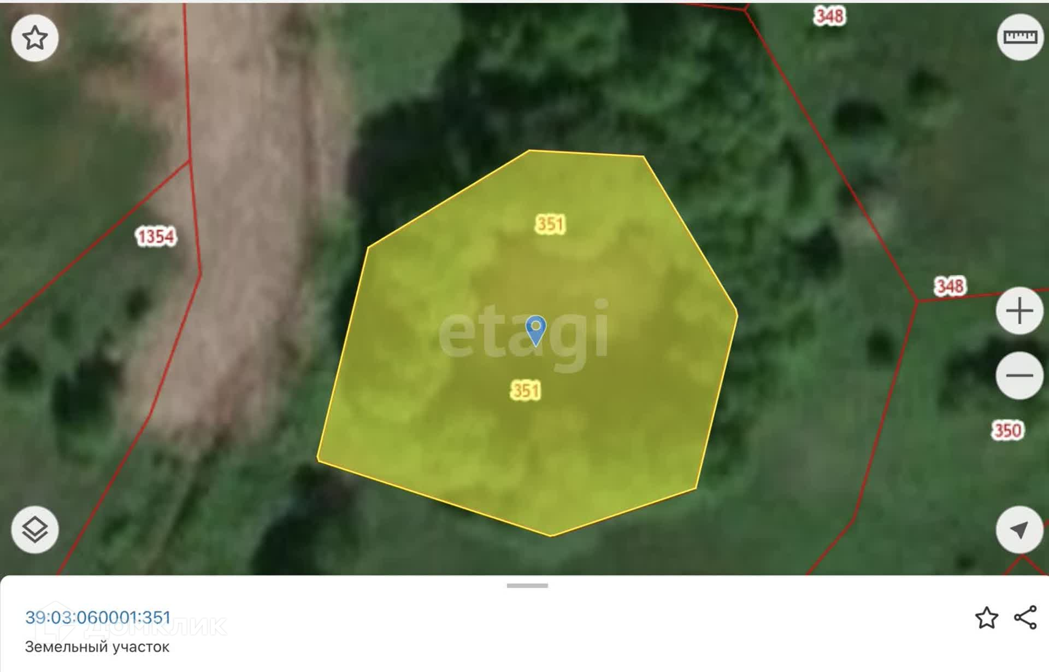Screen dimensions: 1049x672
Task: Add parcel to favorites in the info panel
Action: (986, 618)
